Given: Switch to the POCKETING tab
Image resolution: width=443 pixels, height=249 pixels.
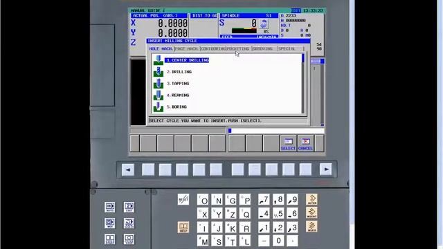Looking at the screenshot, I should [x=238, y=49].
